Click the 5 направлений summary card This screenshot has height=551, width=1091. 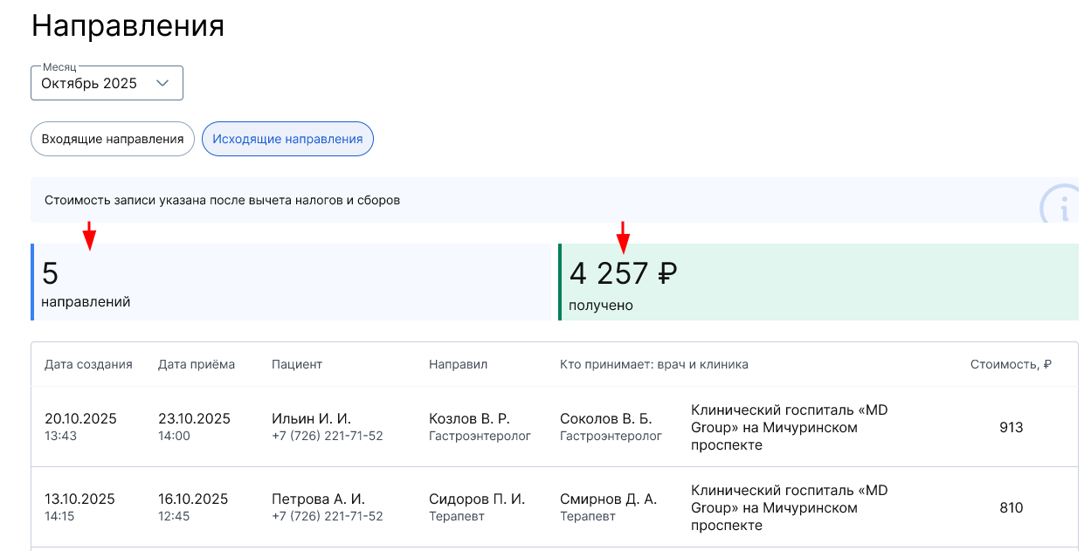click(x=293, y=282)
